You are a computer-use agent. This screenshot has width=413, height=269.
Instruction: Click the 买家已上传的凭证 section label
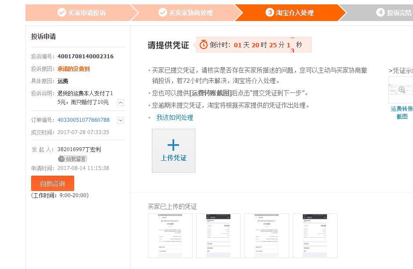[172, 206]
